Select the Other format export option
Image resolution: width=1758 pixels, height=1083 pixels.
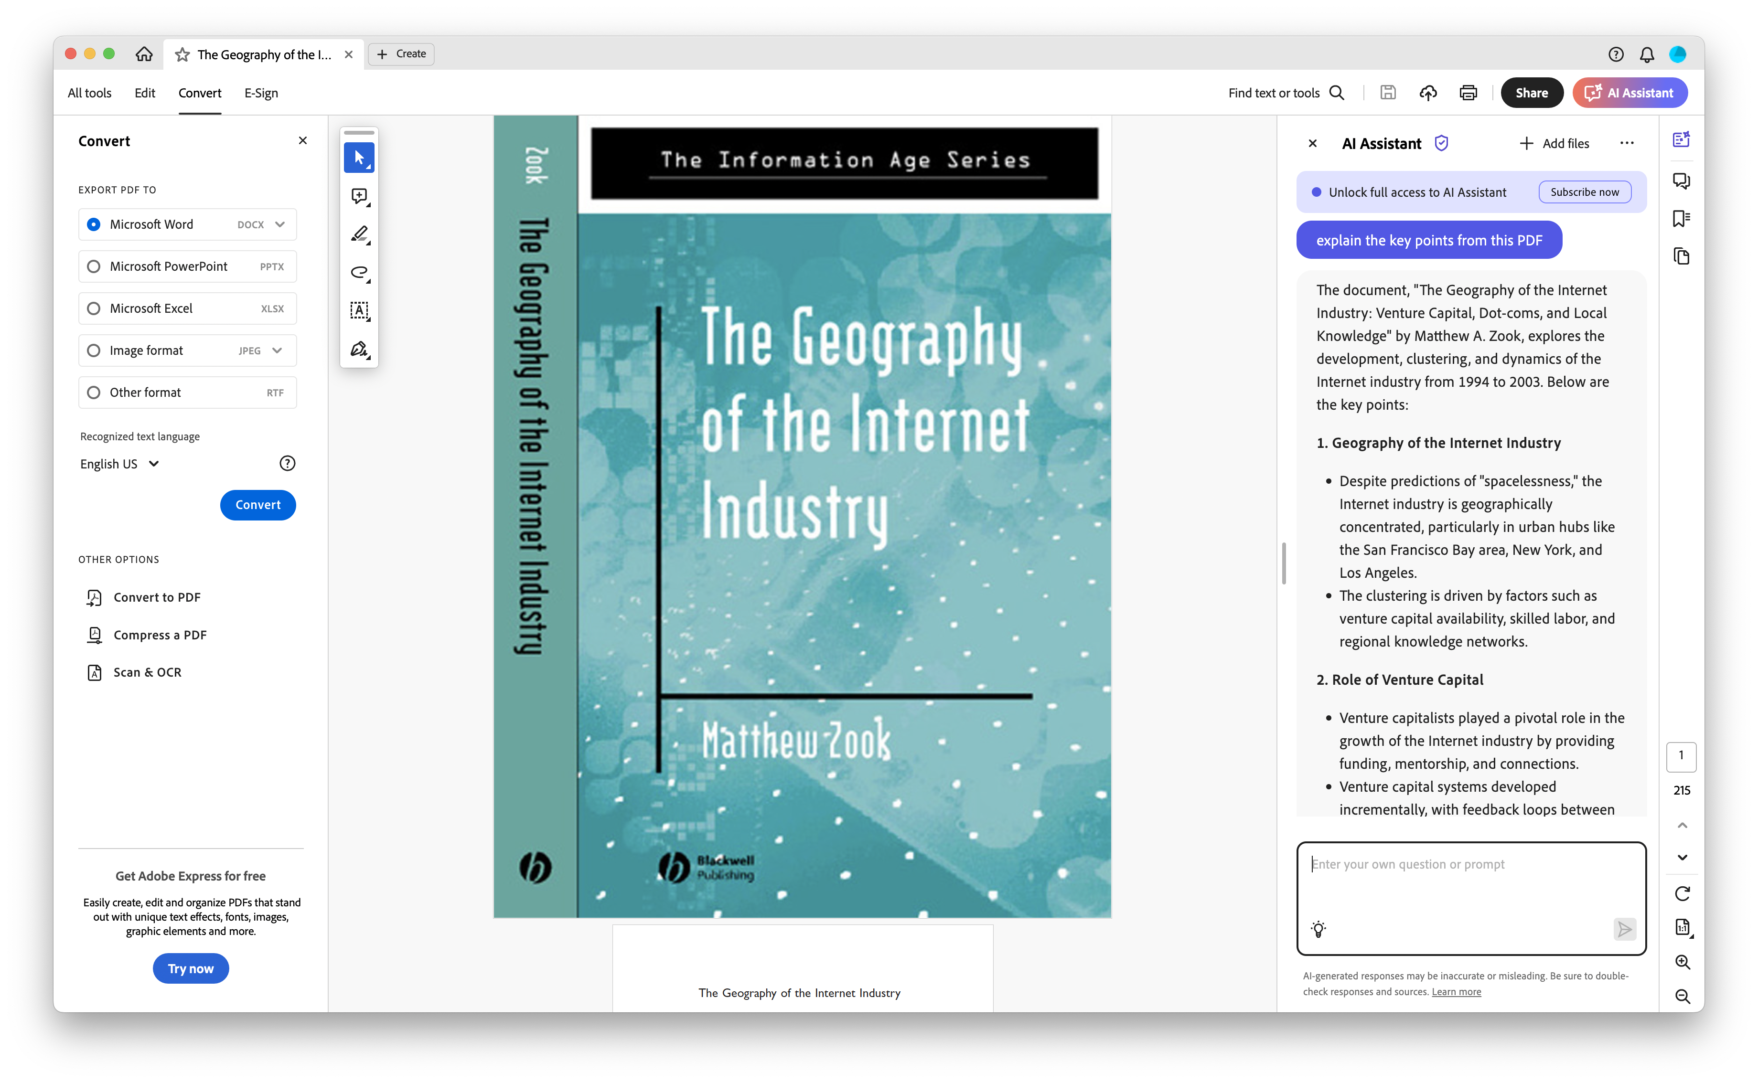pyautogui.click(x=187, y=393)
